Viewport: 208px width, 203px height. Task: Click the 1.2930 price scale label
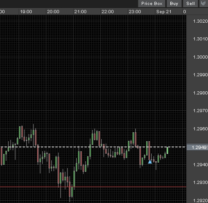coord(200,182)
